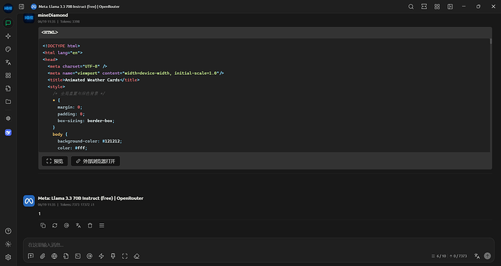The image size is (501, 266).
Task: Click the 6/10 context count indicator
Action: click(439, 256)
